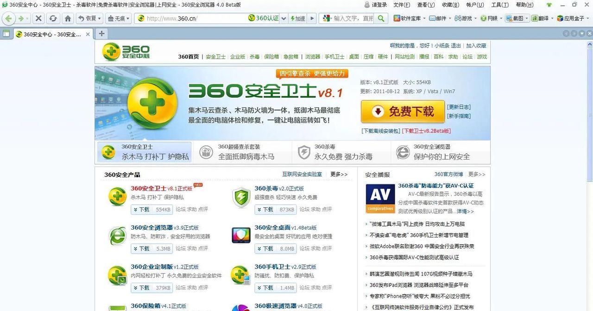Open a new tab with plus button
This screenshot has width=593, height=311.
(x=101, y=34)
